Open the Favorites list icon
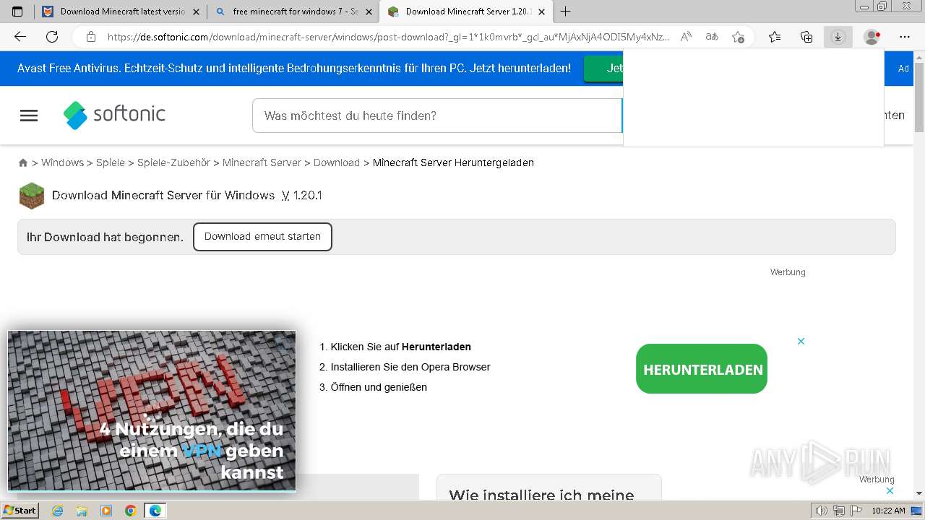This screenshot has width=925, height=520. (x=775, y=37)
